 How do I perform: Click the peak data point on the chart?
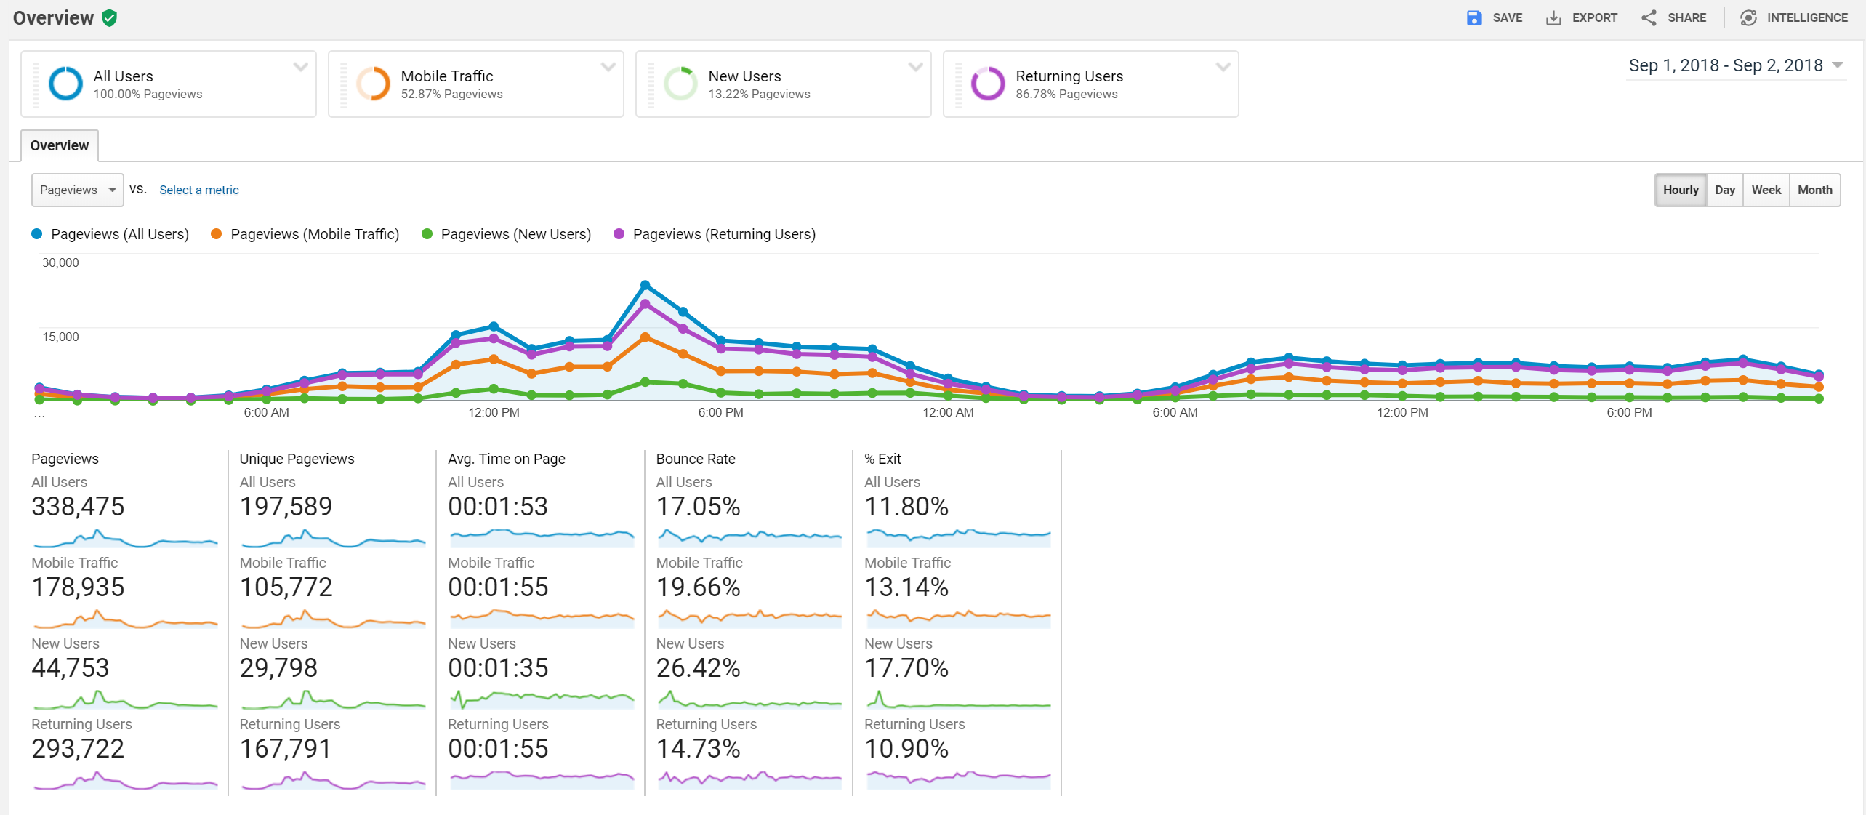(x=646, y=284)
